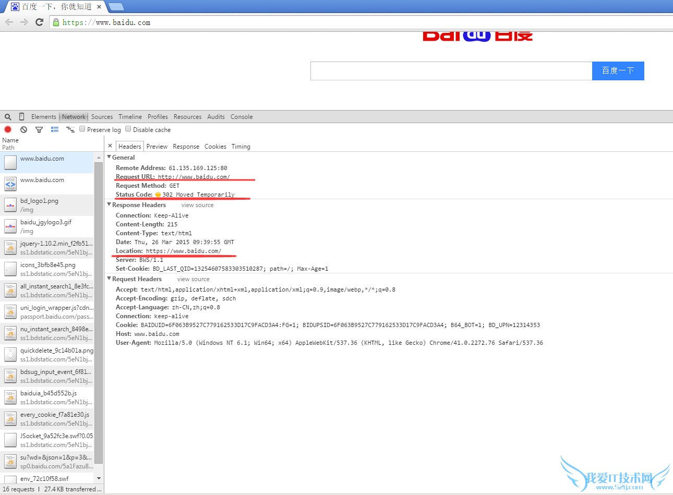The height and width of the screenshot is (495, 673).
Task: Click view source next to Response Headers
Action: click(197, 204)
